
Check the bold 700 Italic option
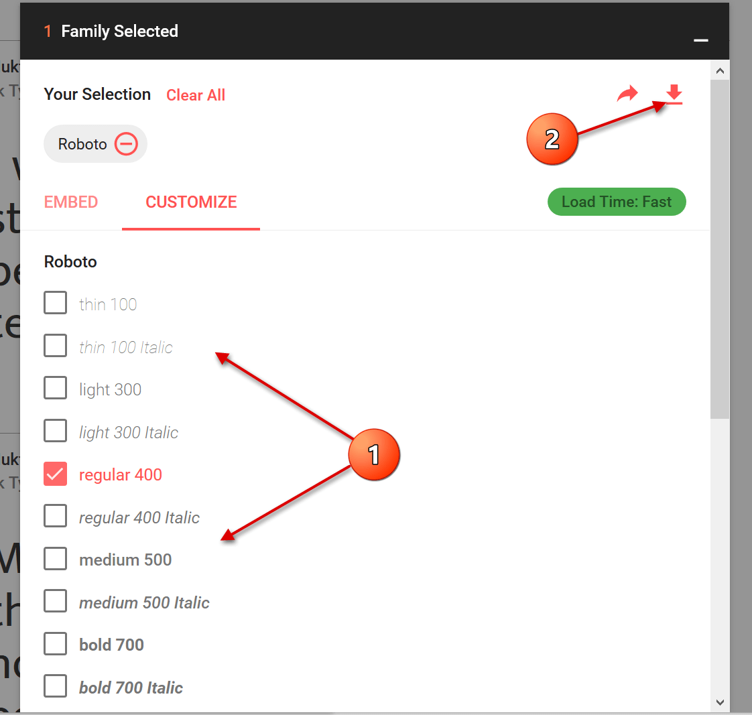(55, 686)
